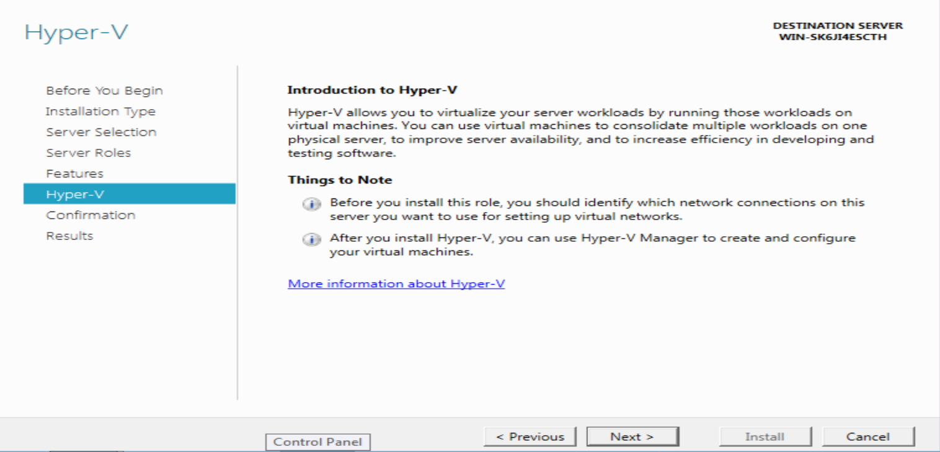
Task: Click the Introduction to Hyper-V heading
Action: [x=373, y=90]
